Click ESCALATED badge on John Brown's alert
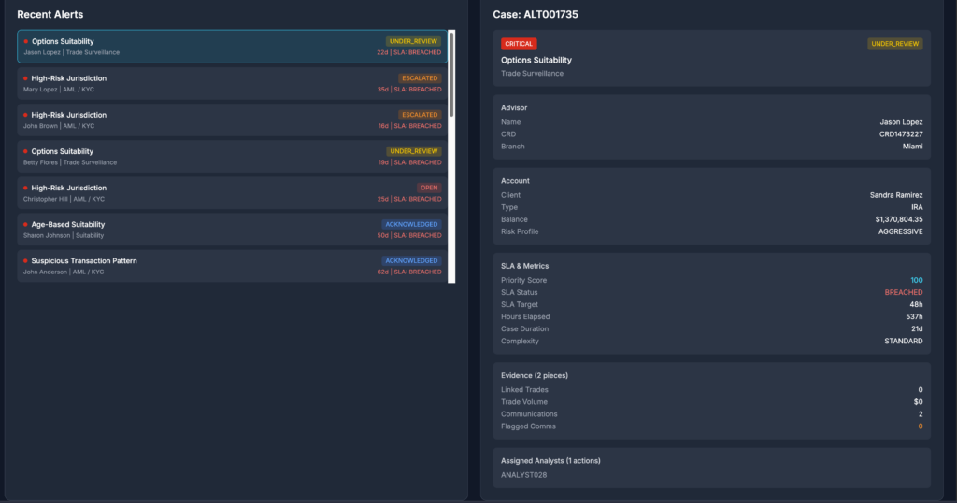The width and height of the screenshot is (957, 503). pyautogui.click(x=420, y=115)
